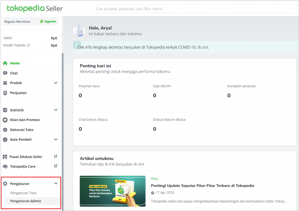Click the Penting hari ini heading
Image resolution: width=299 pixels, height=211 pixels.
(x=95, y=66)
